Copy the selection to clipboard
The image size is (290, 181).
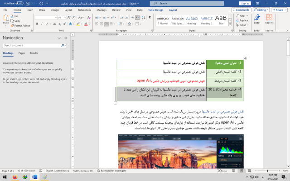[x=15, y=21]
